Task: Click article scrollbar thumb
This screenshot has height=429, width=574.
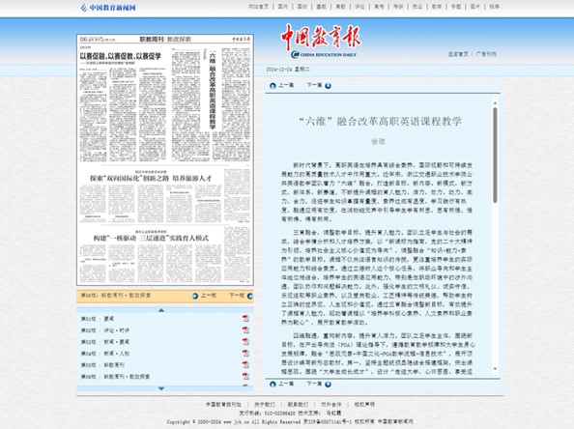Action: pyautogui.click(x=495, y=156)
